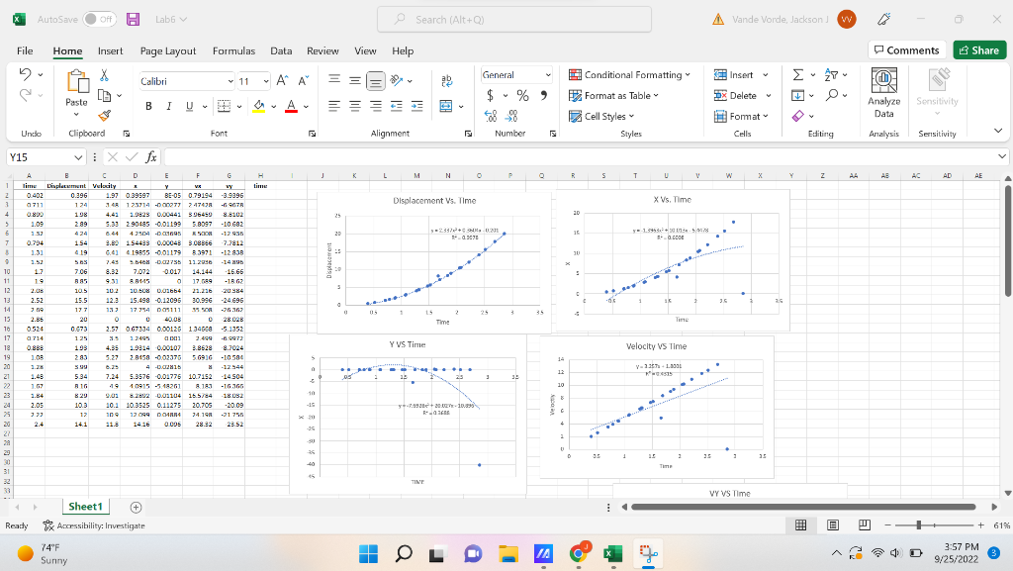Open the Comments panel
Viewport: 1013px width, 571px height.
coord(906,49)
